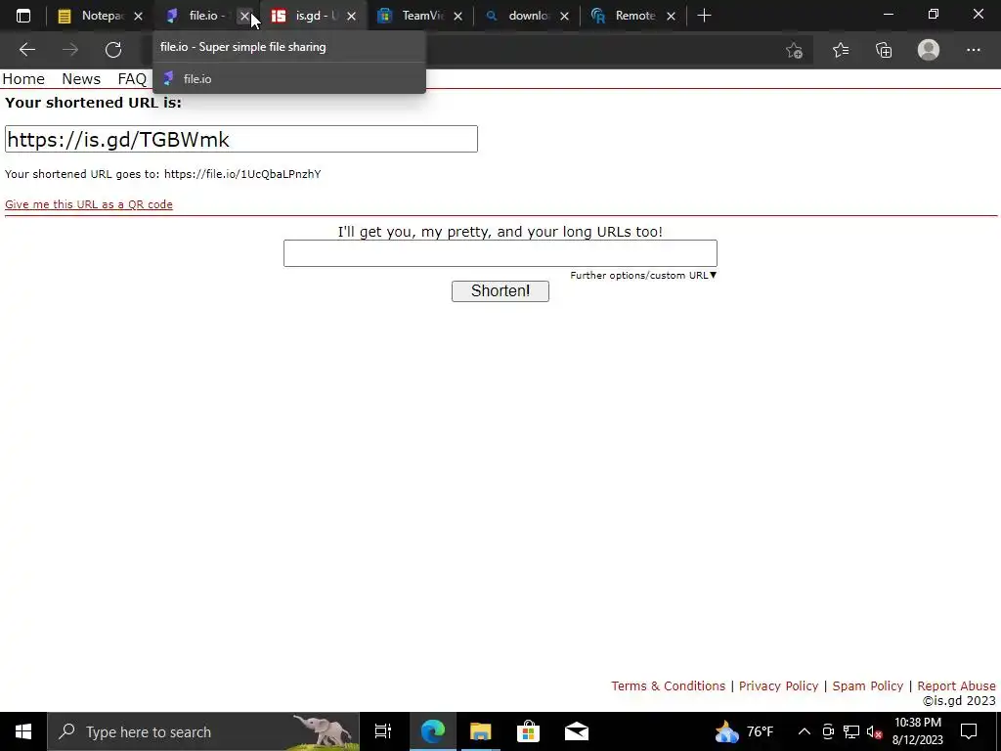
Task: Open network settings tray icon
Action: tap(851, 731)
